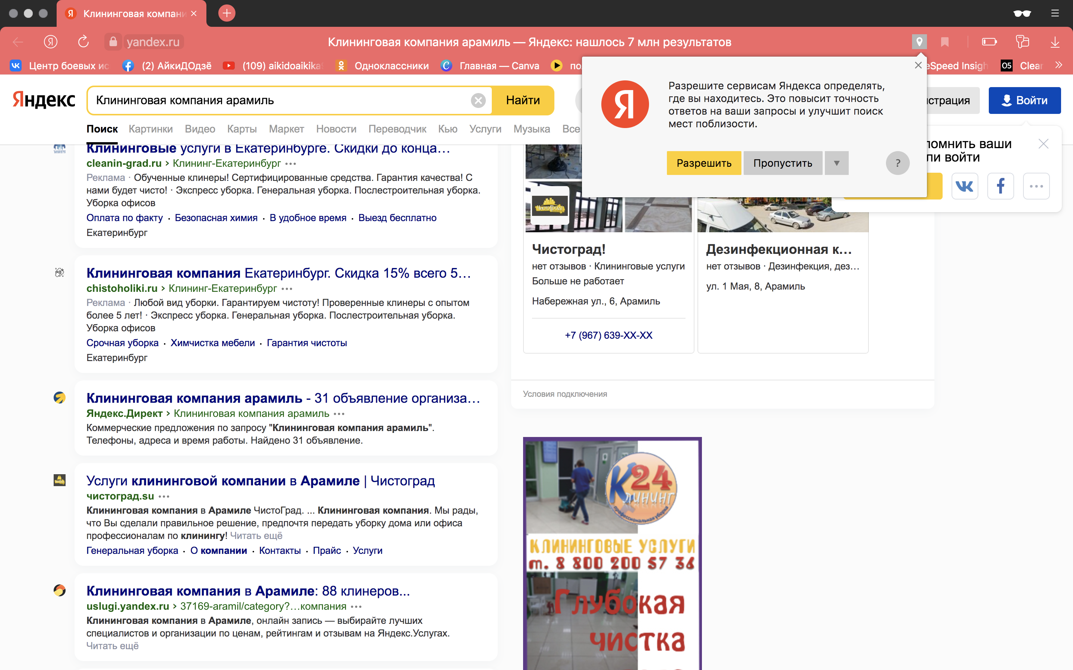Click the K24 клининг ad banner

click(612, 553)
